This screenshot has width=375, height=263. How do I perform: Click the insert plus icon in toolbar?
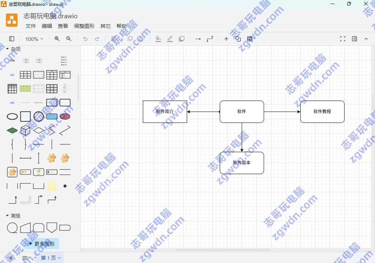pyautogui.click(x=226, y=39)
